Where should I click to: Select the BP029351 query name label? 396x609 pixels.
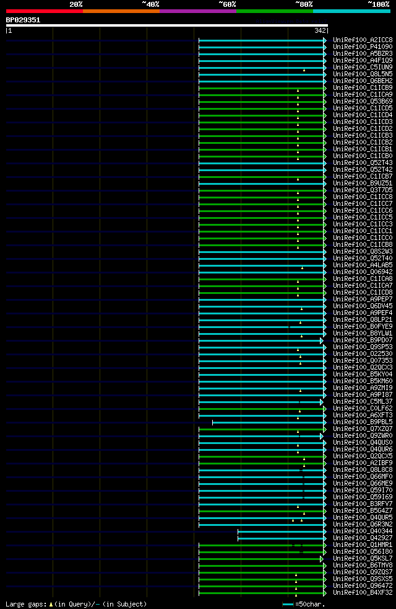(24, 20)
